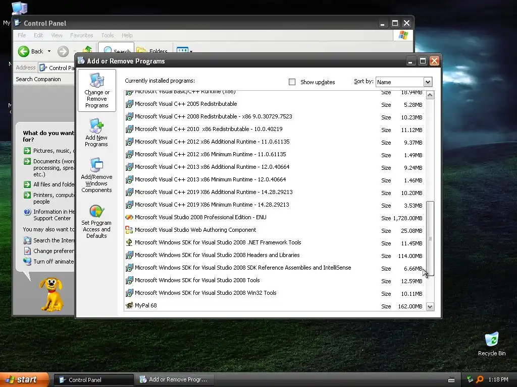Click icon of Visual C++ 2019 Additional Runtime

pyautogui.click(x=129, y=192)
